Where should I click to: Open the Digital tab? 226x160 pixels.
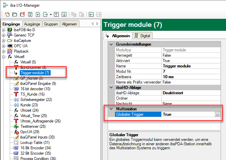point(143,36)
